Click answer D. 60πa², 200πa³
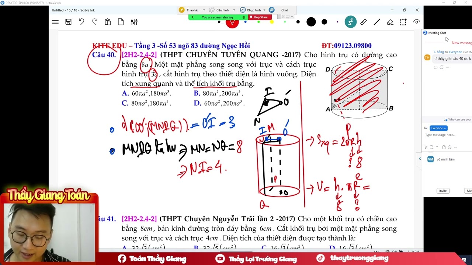 [219, 103]
